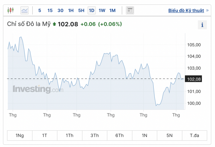Screen dimensions: 215x147
Task: Set range to 6Th
Action: (x=120, y=135)
